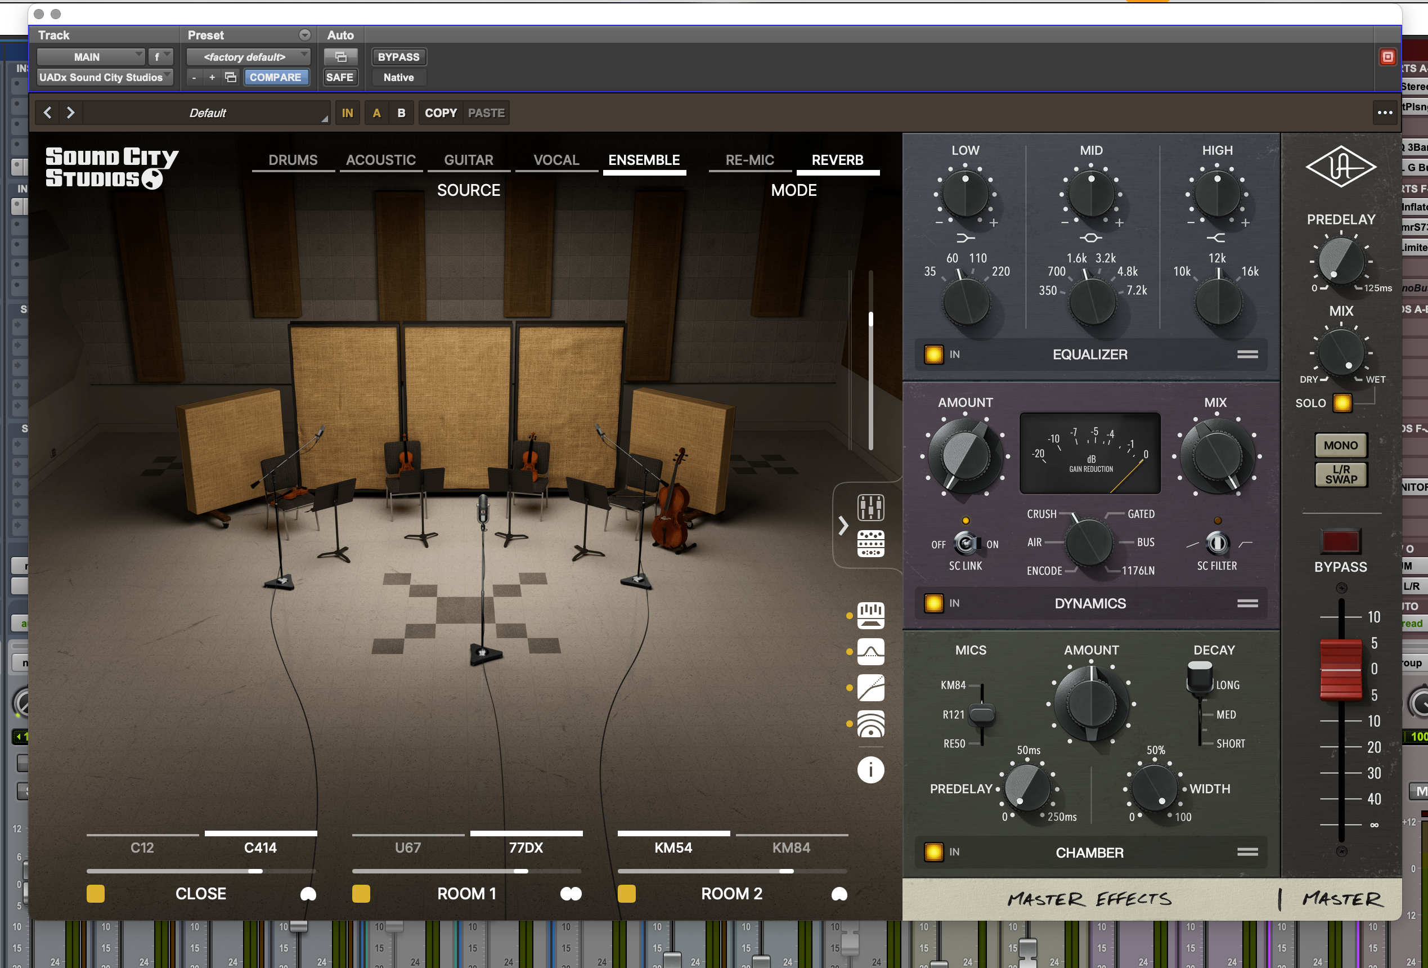Image resolution: width=1428 pixels, height=968 pixels.
Task: Select the RE-MIC mode tab
Action: [x=749, y=160]
